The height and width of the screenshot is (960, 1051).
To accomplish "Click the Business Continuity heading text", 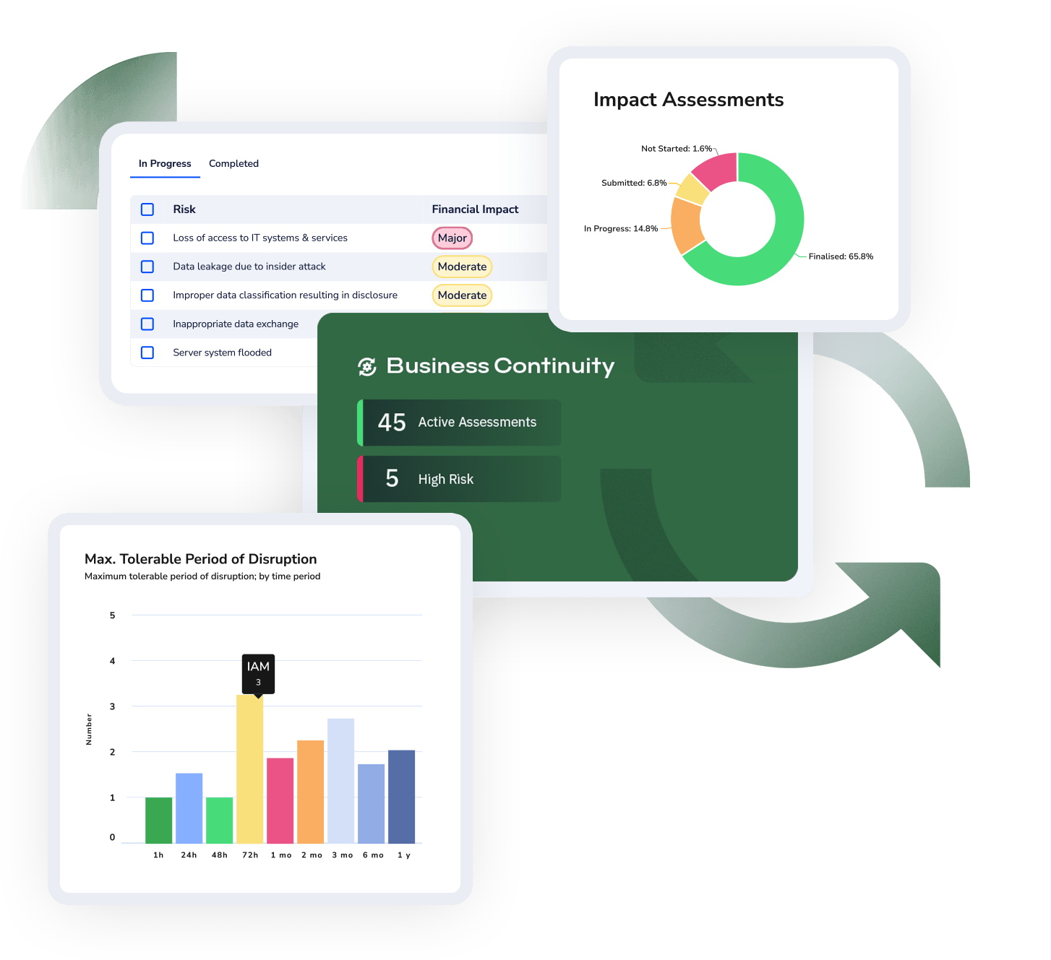I will (x=500, y=366).
